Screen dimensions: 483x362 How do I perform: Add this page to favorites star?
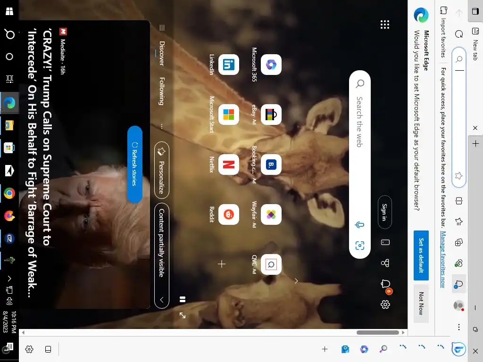click(x=458, y=176)
